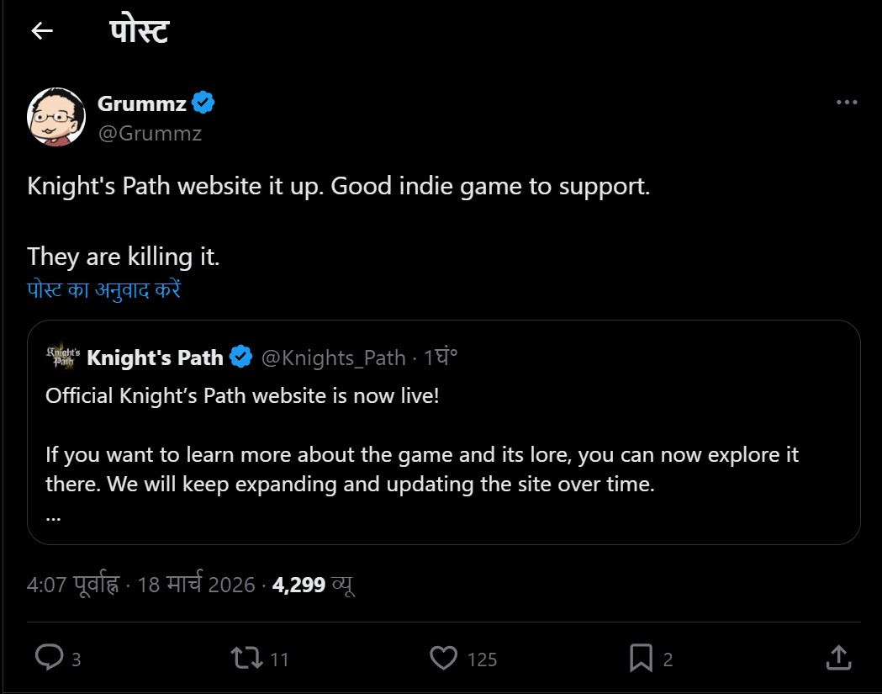Repost using the retweet icon
This screenshot has height=694, width=882.
[x=248, y=658]
